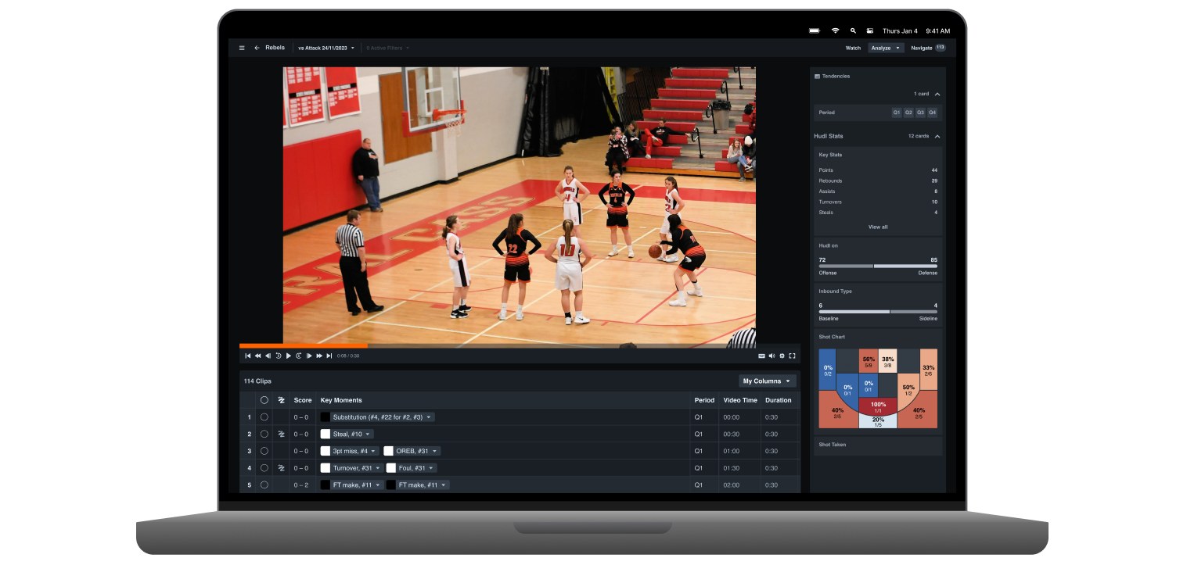Jump to the next clip
This screenshot has height=565, width=1187.
pyautogui.click(x=329, y=356)
